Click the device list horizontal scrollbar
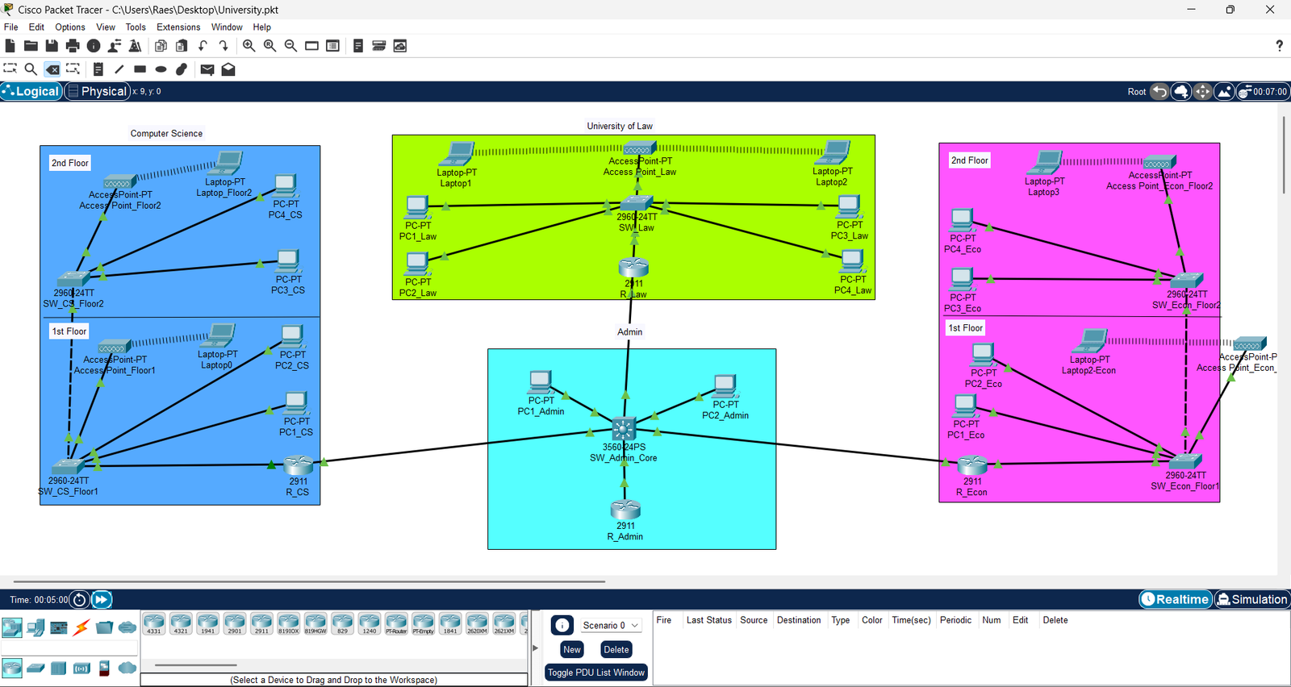1291x687 pixels. pos(196,665)
